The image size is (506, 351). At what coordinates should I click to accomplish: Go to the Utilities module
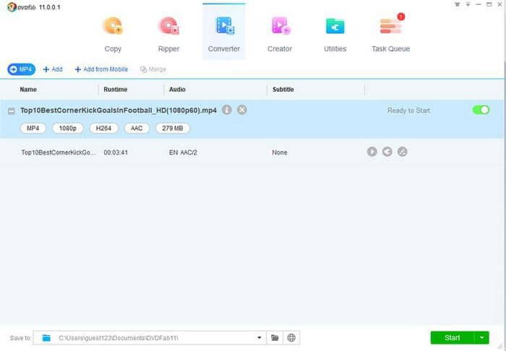coord(335,34)
